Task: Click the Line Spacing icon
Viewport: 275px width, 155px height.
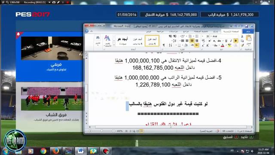Action: pos(175,41)
